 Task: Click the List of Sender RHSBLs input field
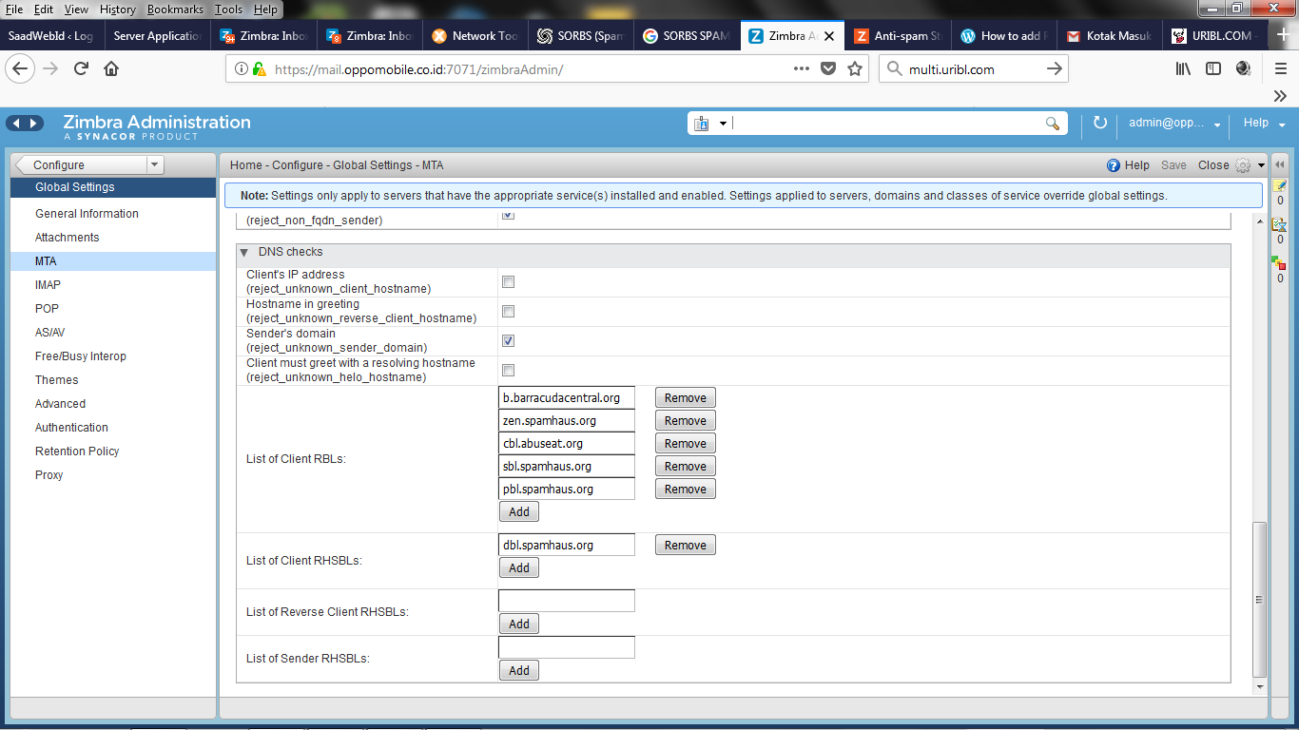click(566, 647)
